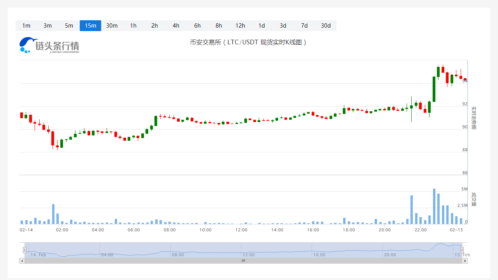
Task: Switch chart to 1h timeframe
Action: (133, 26)
